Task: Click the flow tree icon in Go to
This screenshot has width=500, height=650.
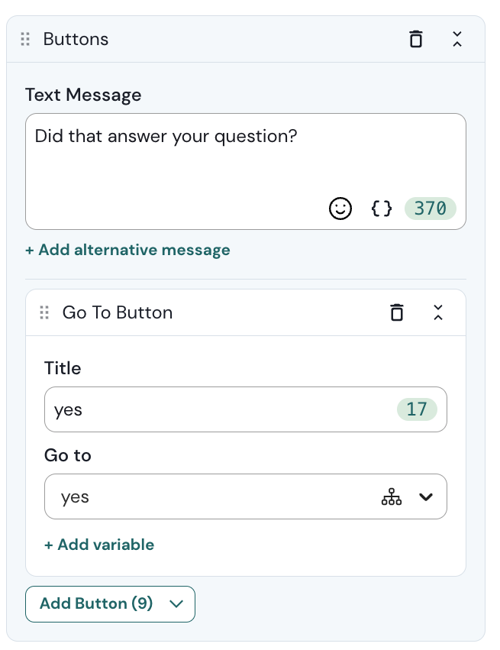Action: [x=391, y=497]
